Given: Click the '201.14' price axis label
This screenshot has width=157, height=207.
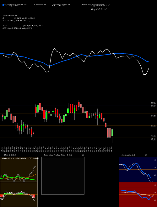Looking at the screenshot, I should pyautogui.click(x=153, y=126).
